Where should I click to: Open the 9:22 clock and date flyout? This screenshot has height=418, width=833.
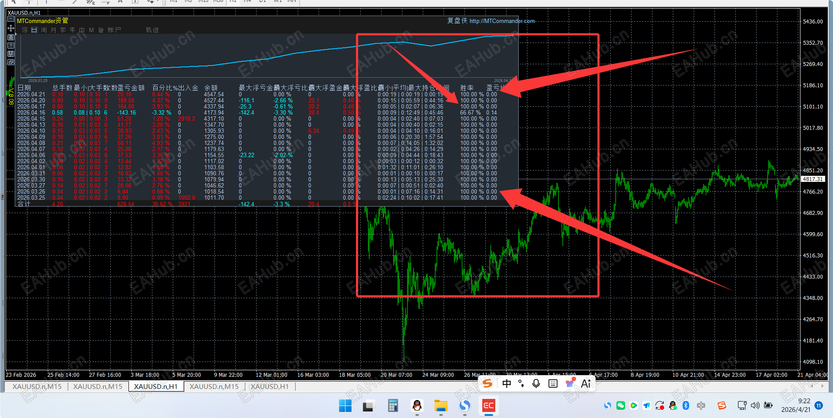796,405
